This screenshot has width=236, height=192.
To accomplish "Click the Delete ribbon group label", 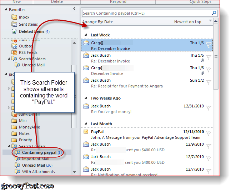I will [57, 2].
